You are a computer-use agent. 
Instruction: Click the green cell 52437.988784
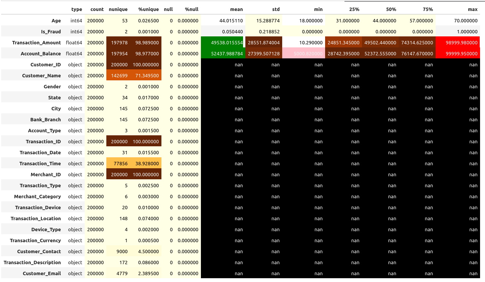[223, 53]
